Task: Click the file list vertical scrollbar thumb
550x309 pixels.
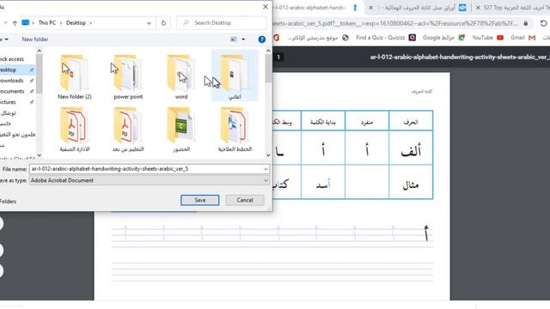Action: 268,69
